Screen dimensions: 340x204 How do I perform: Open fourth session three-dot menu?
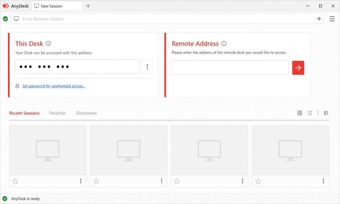(324, 181)
